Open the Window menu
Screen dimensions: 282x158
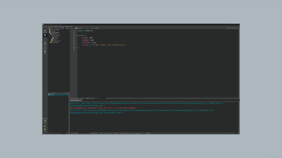[x=67, y=26]
